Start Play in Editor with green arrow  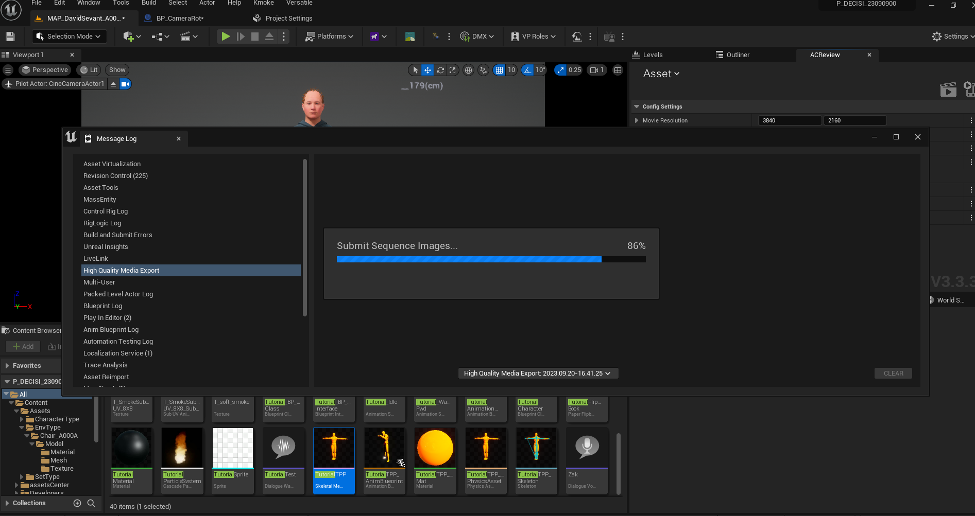(226, 37)
